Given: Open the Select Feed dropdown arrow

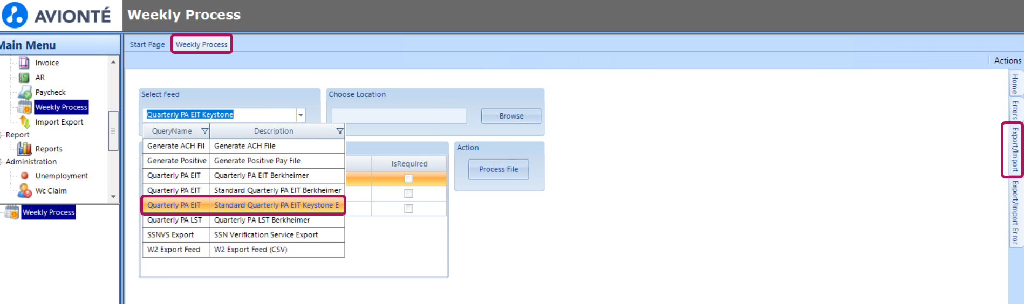Looking at the screenshot, I should coord(301,115).
